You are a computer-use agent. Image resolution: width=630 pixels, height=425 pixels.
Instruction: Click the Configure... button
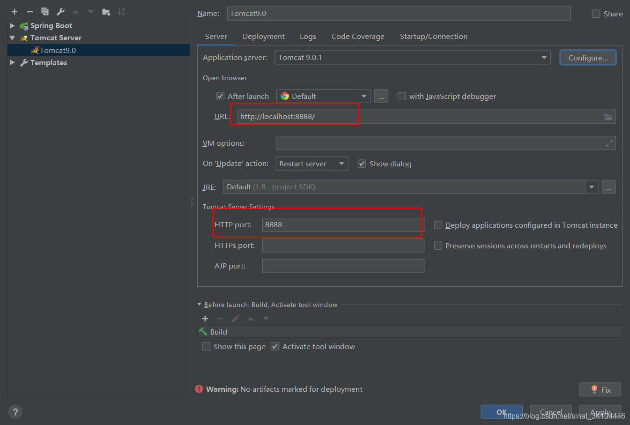[x=588, y=58]
